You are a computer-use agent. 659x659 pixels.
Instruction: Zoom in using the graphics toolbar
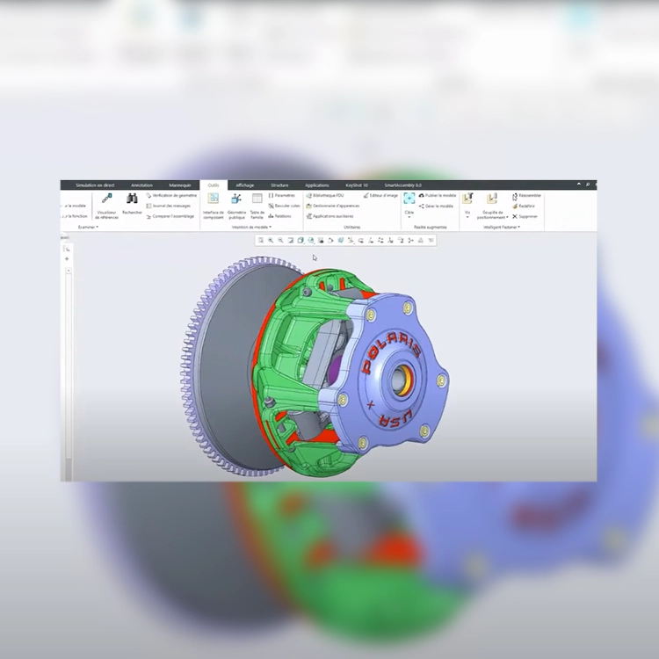click(271, 241)
